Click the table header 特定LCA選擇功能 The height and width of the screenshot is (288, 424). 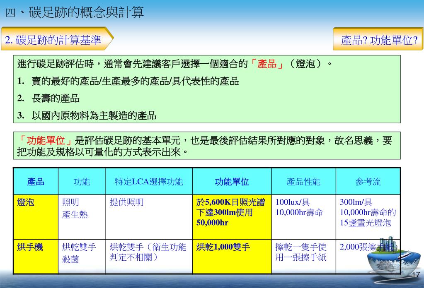pos(149,181)
